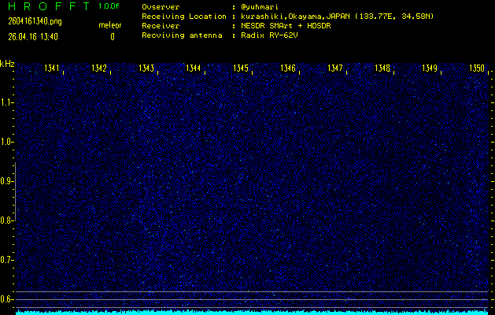Click the kHz axis unit label
This screenshot has height=315, width=495.
point(7,64)
